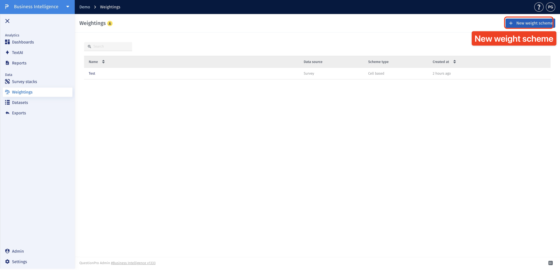Click the TextAI sparkle icon
This screenshot has width=560, height=270.
click(7, 53)
